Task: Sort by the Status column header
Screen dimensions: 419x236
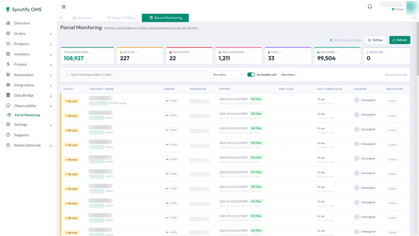Action: pyautogui.click(x=68, y=89)
